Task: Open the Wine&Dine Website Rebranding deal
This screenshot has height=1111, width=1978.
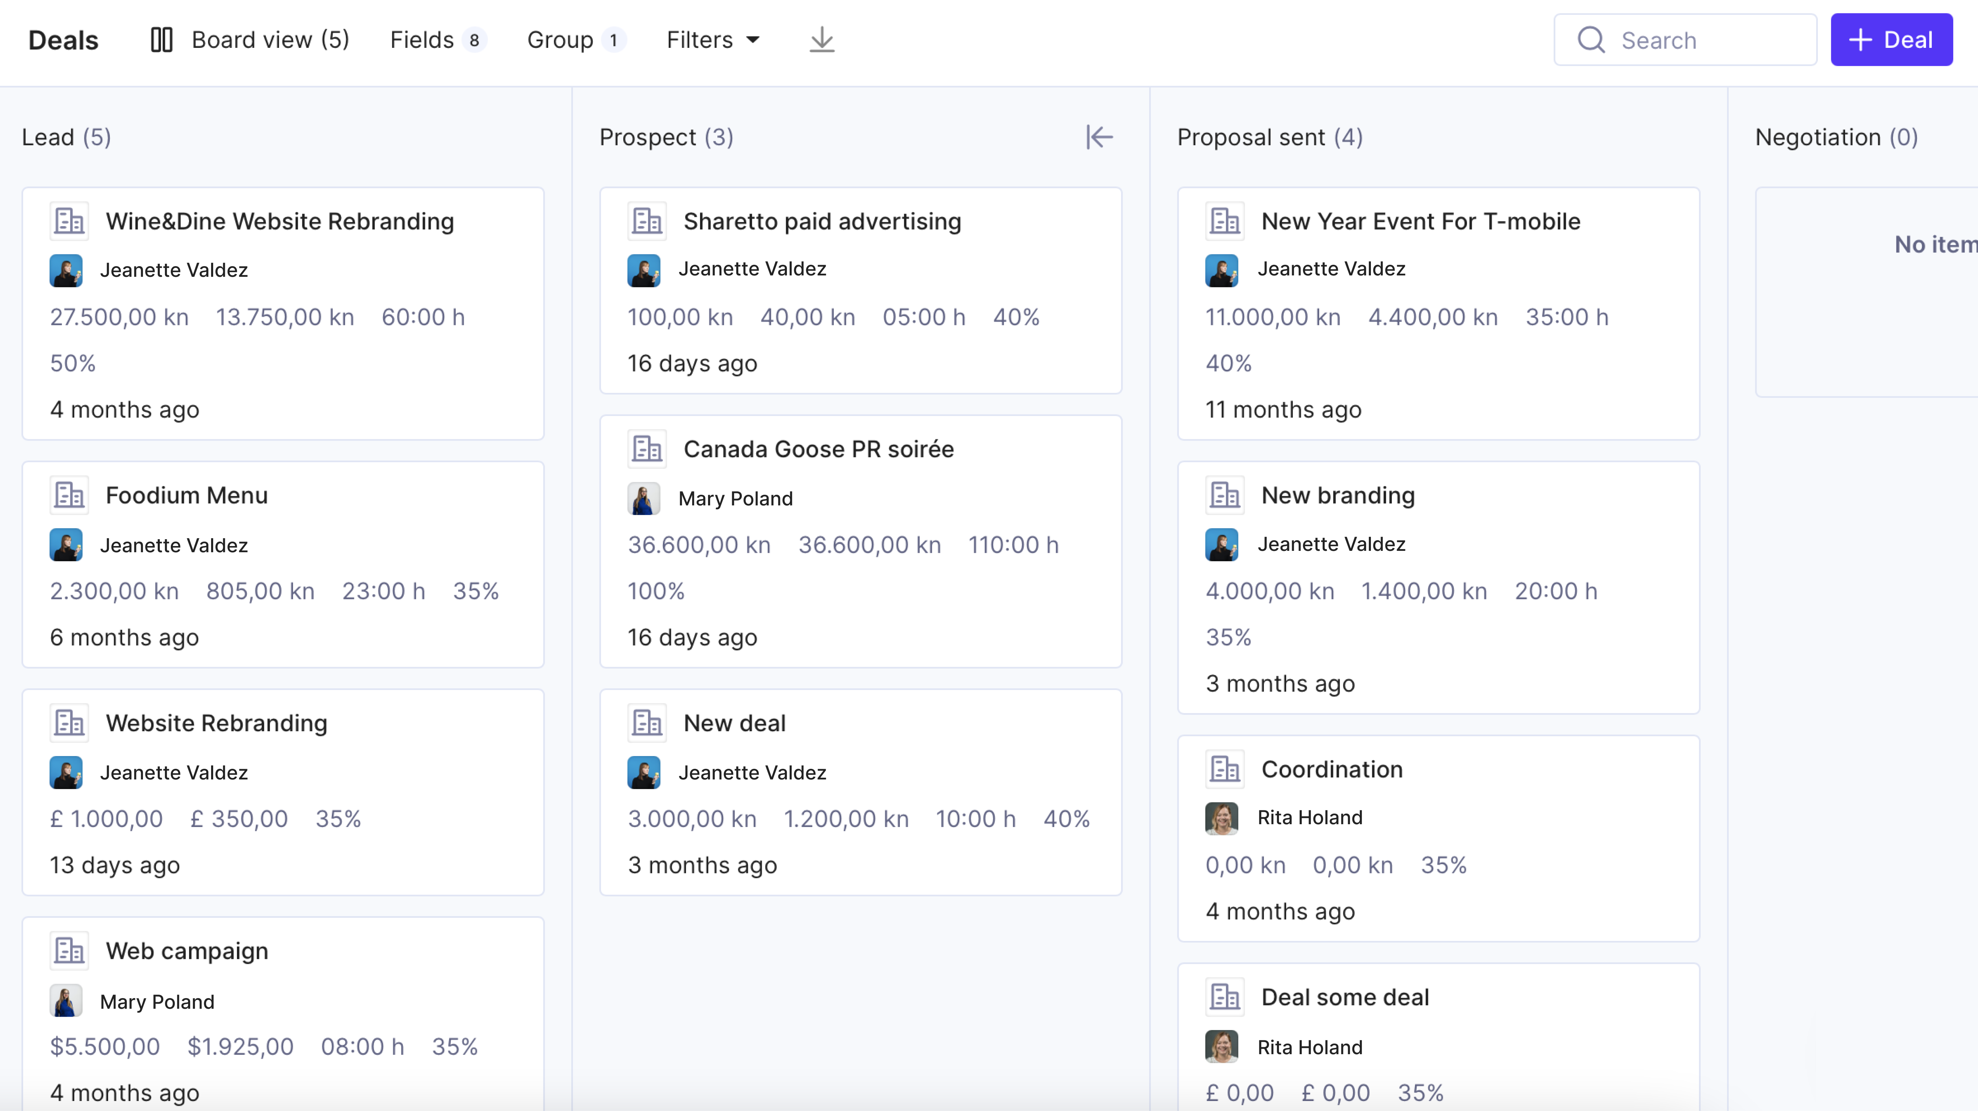Action: click(x=280, y=221)
